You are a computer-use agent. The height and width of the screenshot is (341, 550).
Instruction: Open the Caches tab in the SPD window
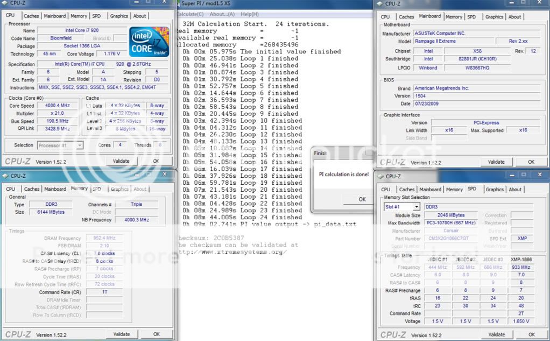407,189
